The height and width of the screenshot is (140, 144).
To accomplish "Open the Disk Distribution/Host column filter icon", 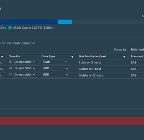I will click(124, 57).
